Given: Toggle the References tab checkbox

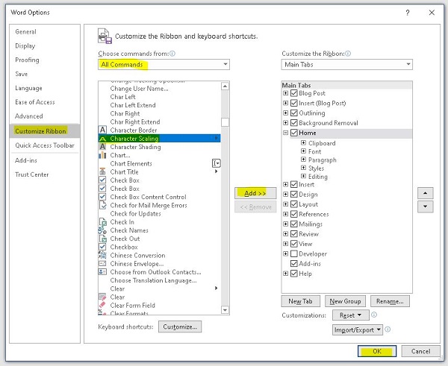Looking at the screenshot, I should click(294, 214).
